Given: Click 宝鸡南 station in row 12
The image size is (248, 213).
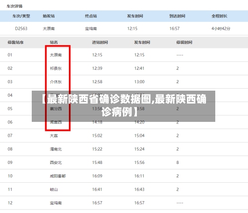Looking at the screenshot, I should pyautogui.click(x=56, y=203).
